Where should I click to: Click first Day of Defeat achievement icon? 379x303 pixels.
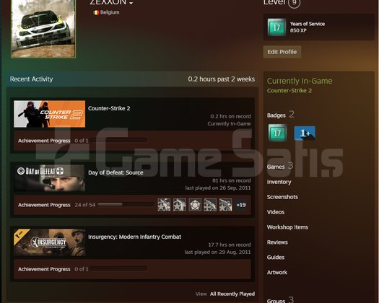point(164,205)
